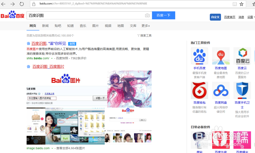
Task: Click the 热门工具软件 heading
Action: click(x=200, y=43)
